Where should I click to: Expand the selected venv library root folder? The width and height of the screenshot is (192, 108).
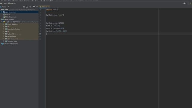pyautogui.click(x=1, y=12)
